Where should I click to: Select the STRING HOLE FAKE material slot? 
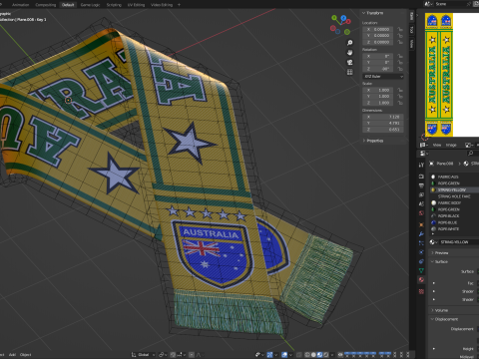pos(454,196)
